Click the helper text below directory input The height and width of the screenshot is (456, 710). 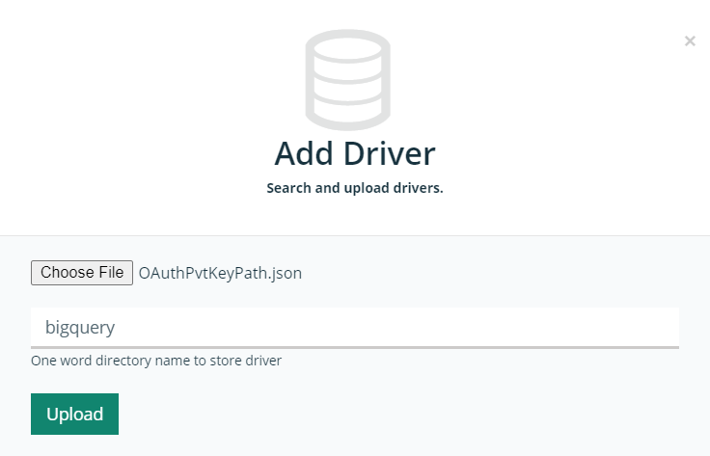tap(156, 361)
